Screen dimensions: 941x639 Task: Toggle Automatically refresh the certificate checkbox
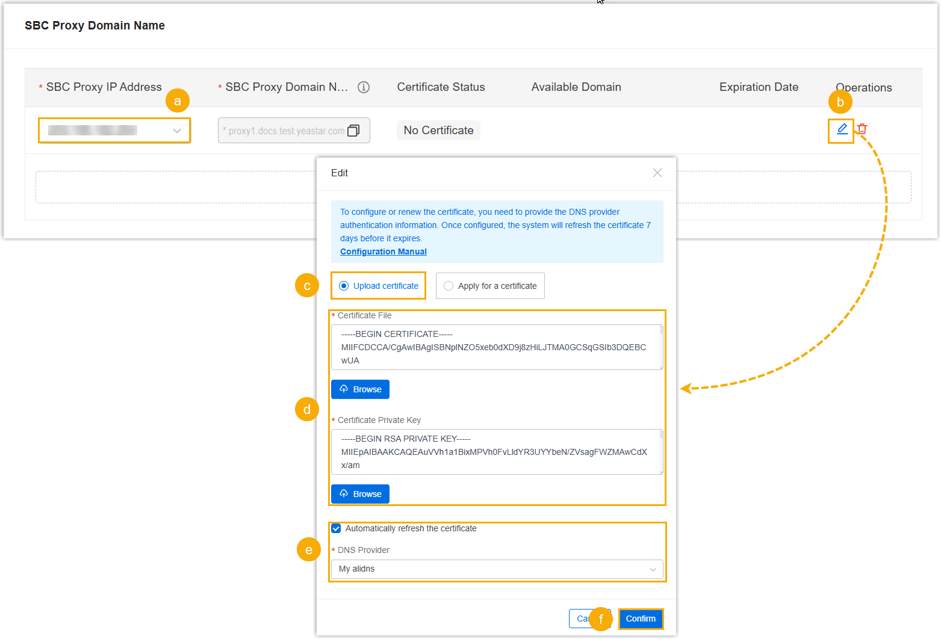click(x=337, y=529)
